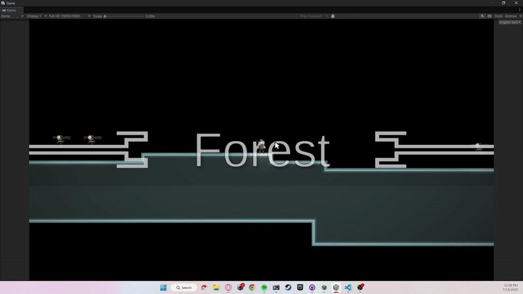Toggle the keyboard shortcuts icon beside Stats
This screenshot has height=294, width=523.
click(489, 16)
